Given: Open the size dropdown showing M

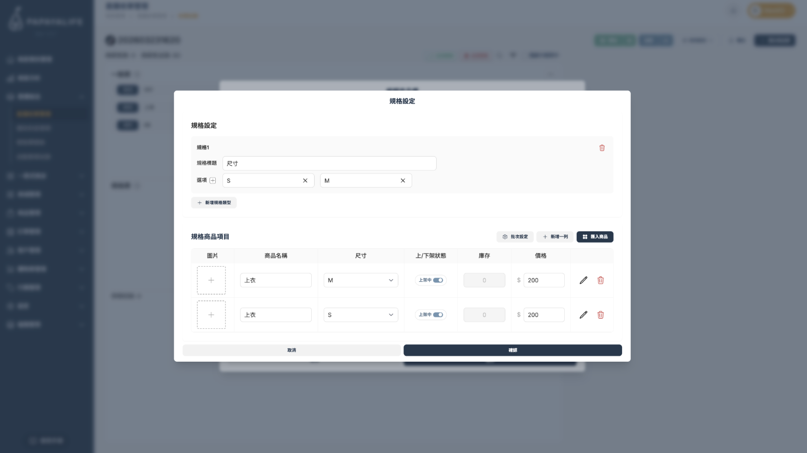Looking at the screenshot, I should pos(361,280).
